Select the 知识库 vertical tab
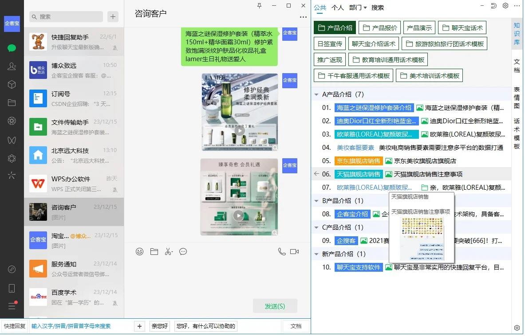 tap(517, 34)
